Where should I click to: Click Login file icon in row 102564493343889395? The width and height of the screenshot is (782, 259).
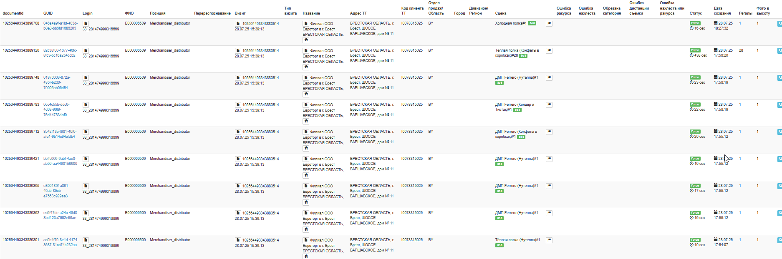86,186
